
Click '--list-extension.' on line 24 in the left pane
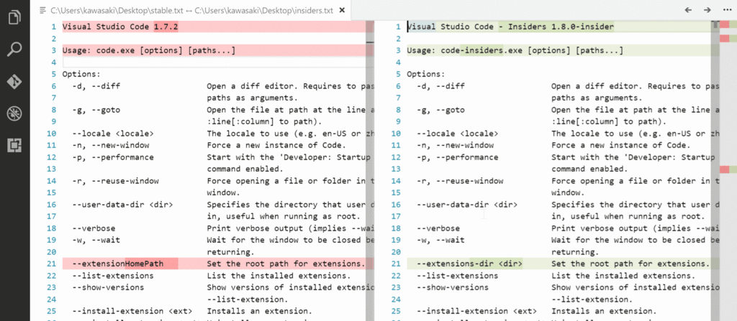[x=248, y=299]
